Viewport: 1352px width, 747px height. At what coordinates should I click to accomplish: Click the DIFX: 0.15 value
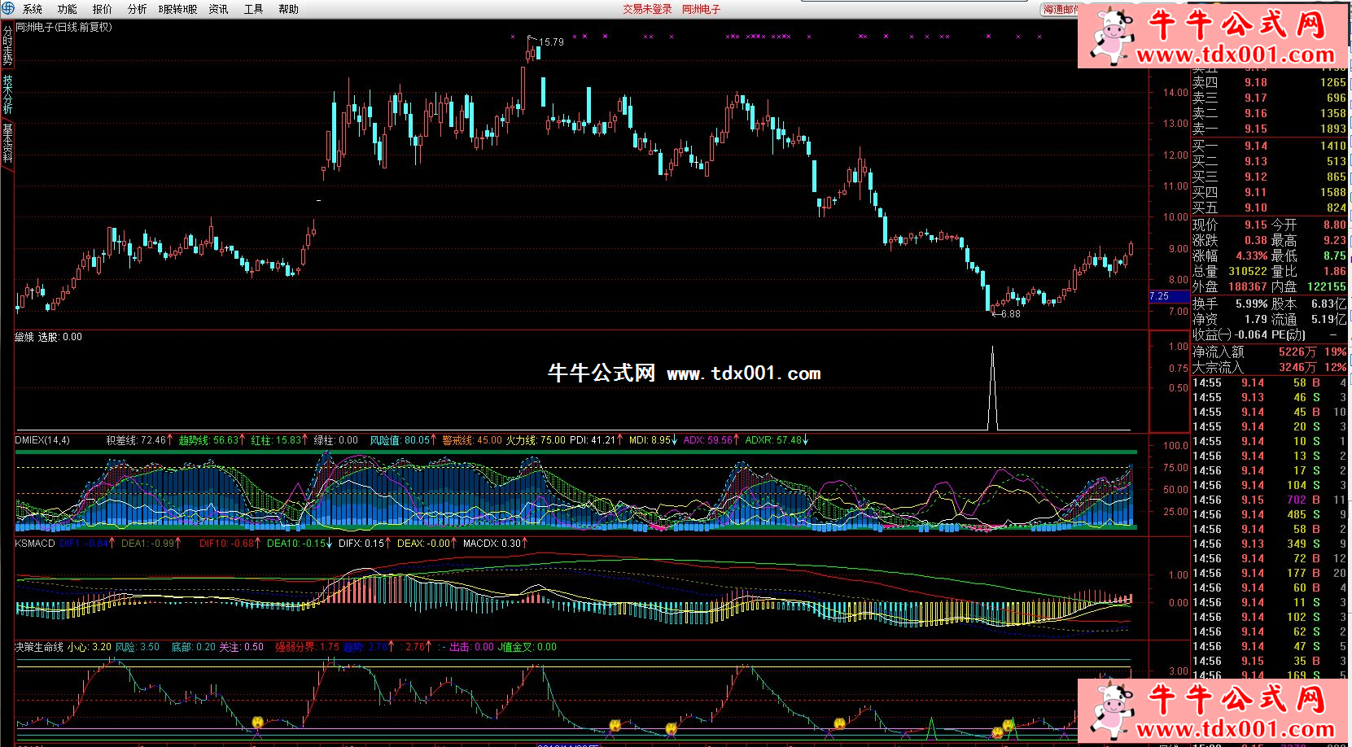(361, 543)
